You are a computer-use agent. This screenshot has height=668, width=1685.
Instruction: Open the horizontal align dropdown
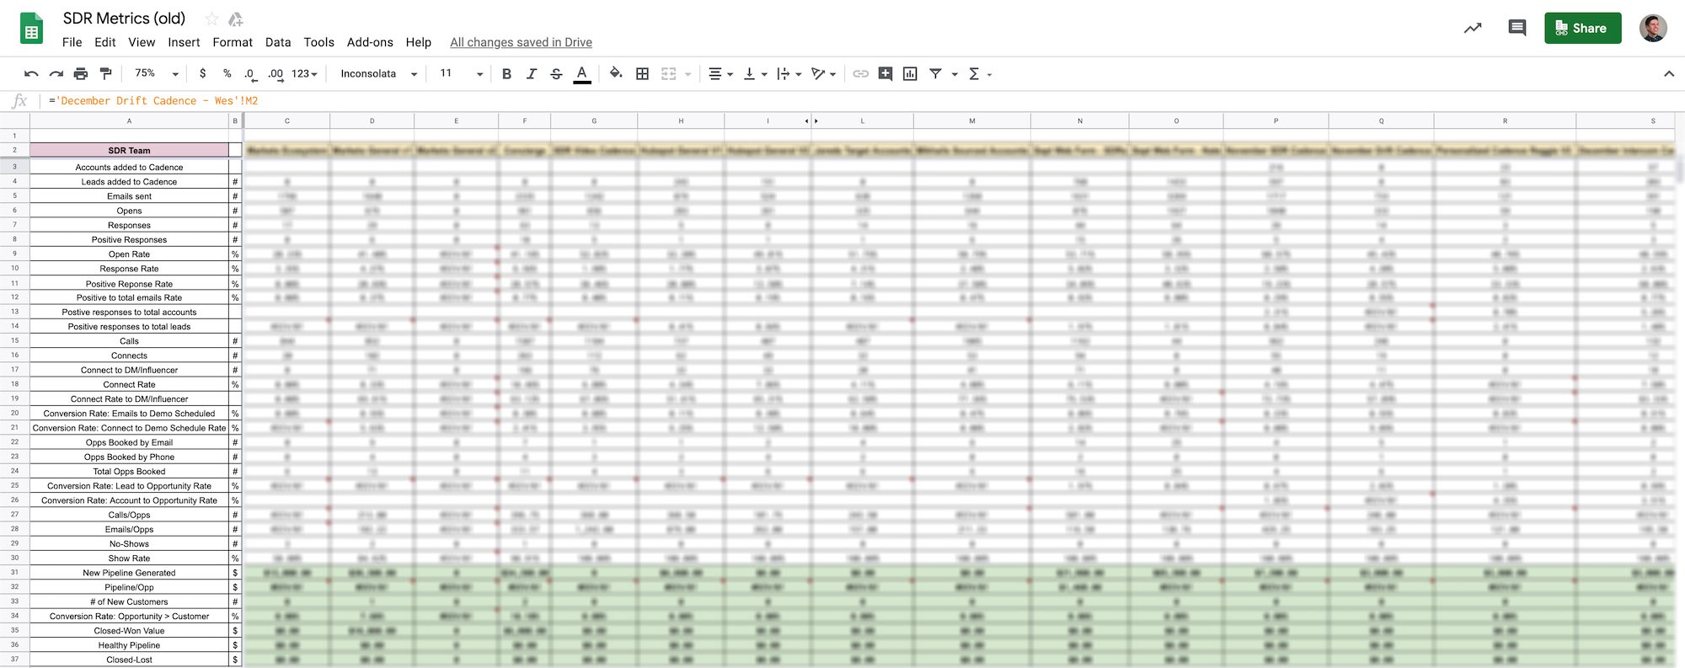click(720, 74)
